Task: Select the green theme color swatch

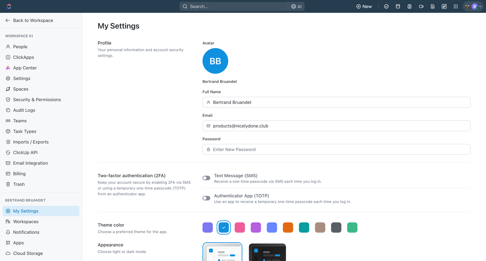Action: (352, 227)
